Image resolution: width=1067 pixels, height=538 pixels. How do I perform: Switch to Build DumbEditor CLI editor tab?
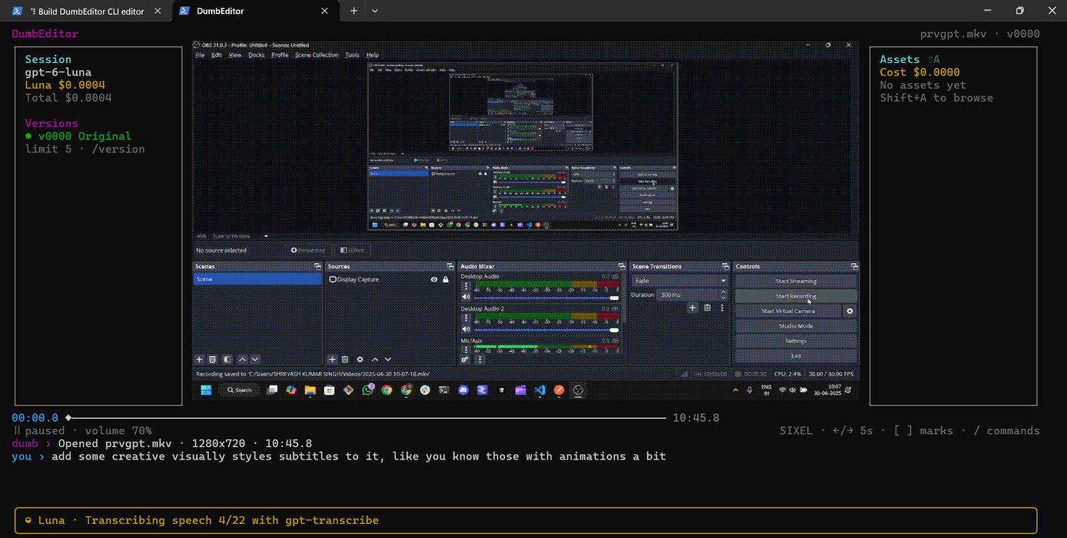pyautogui.click(x=87, y=11)
